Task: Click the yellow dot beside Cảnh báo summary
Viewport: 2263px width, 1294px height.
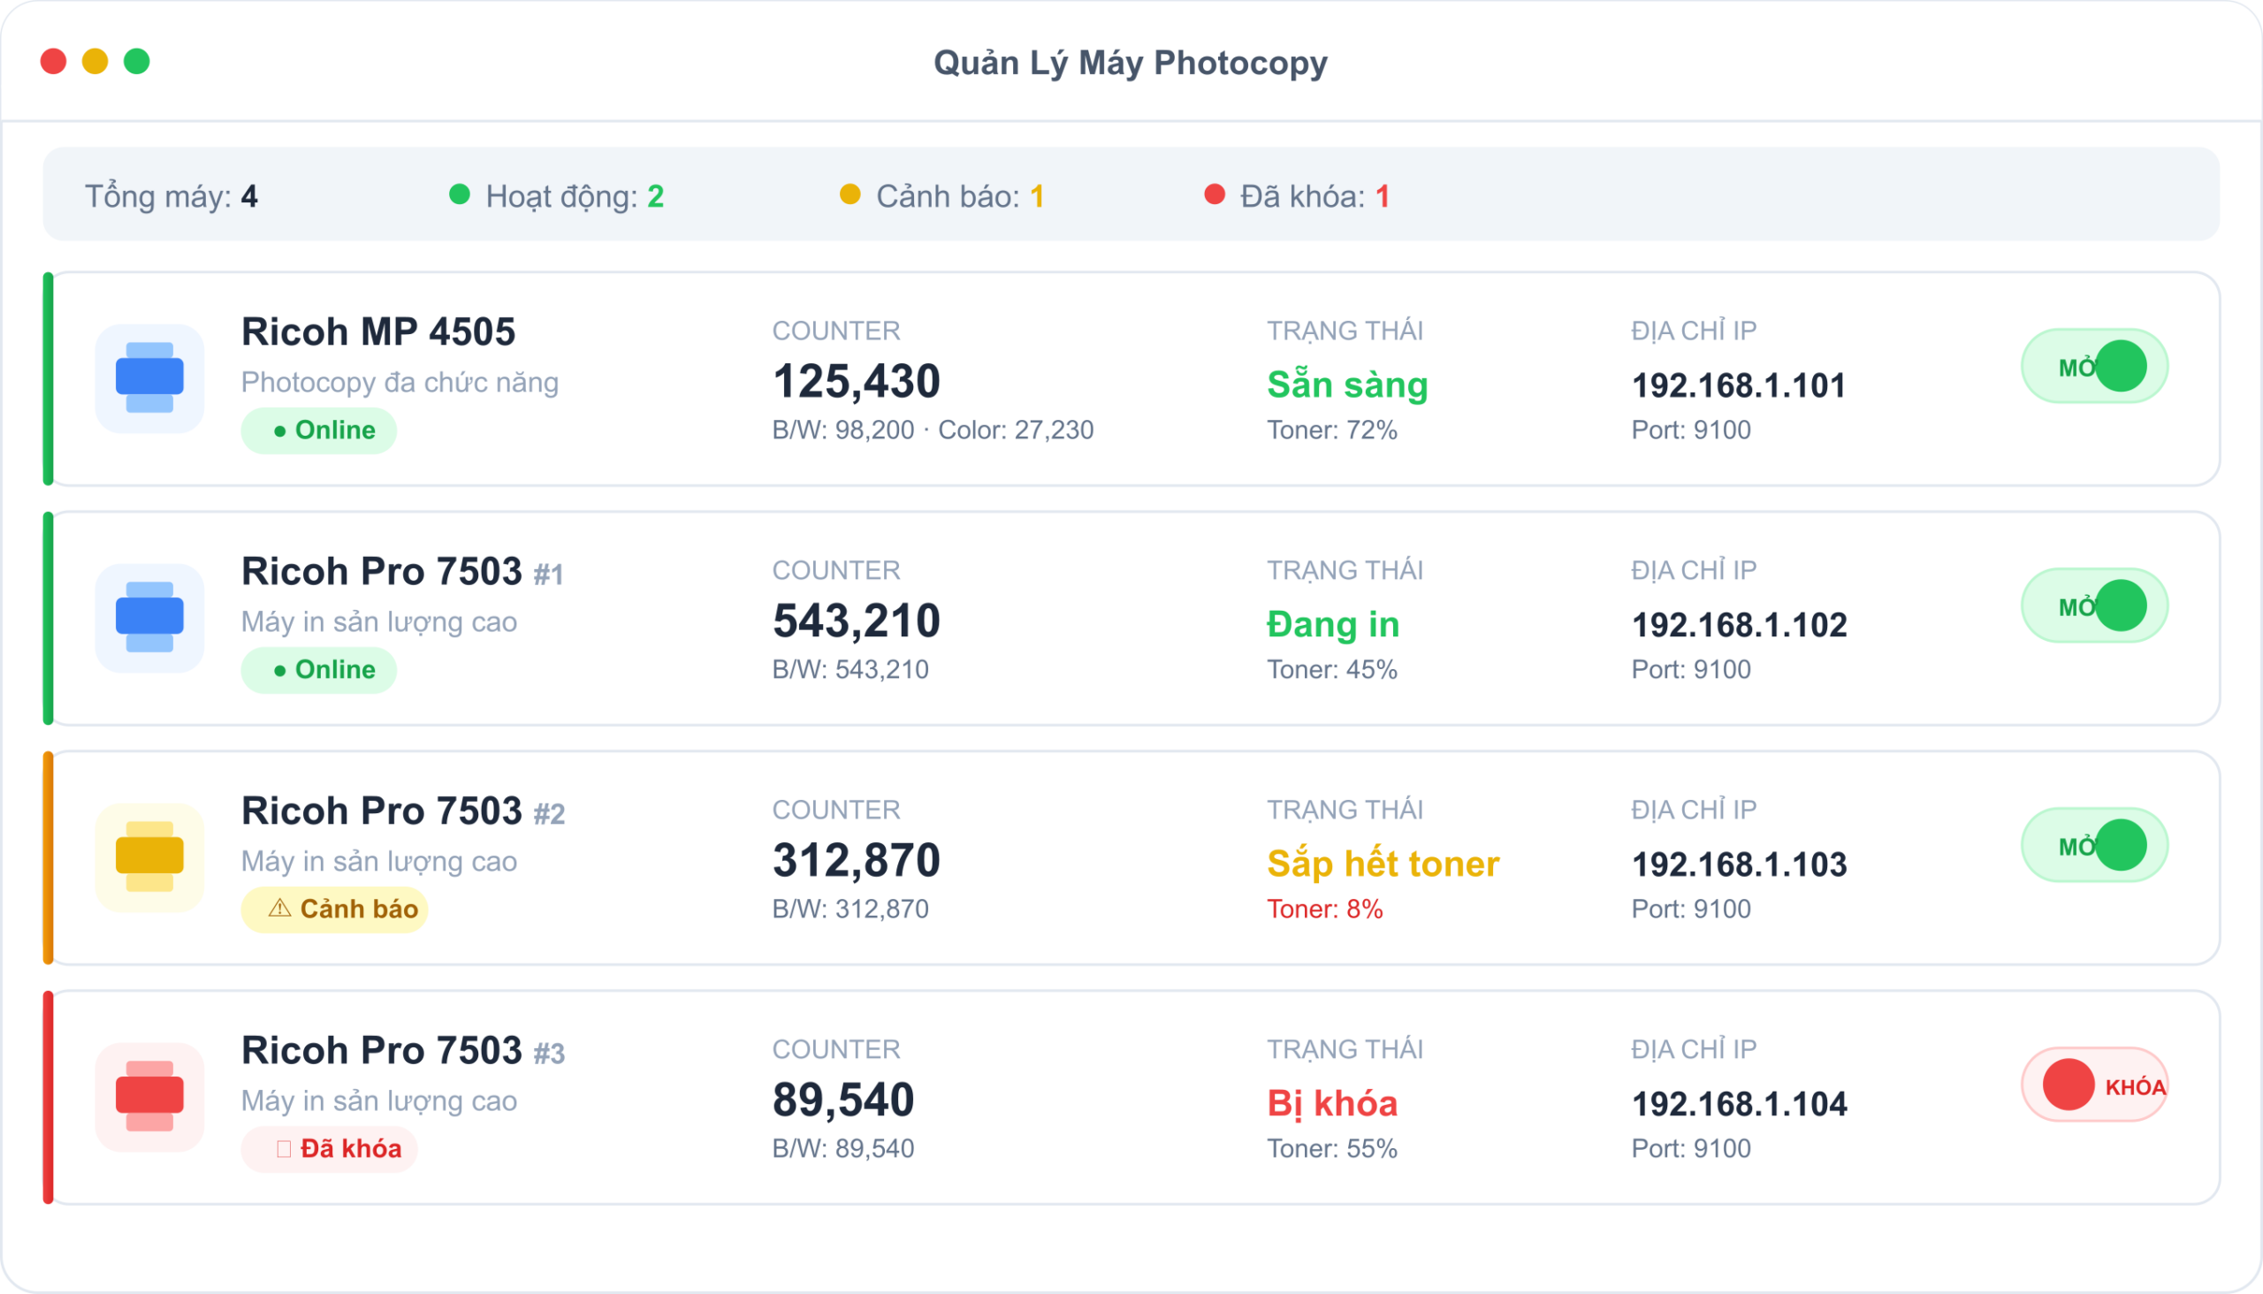Action: pyautogui.click(x=850, y=194)
